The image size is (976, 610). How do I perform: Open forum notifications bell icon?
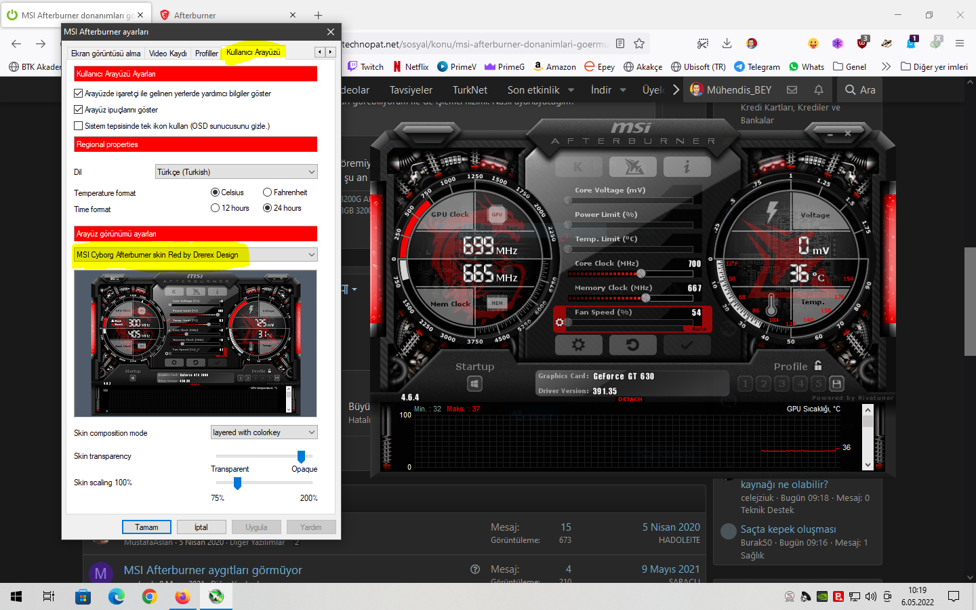(819, 89)
